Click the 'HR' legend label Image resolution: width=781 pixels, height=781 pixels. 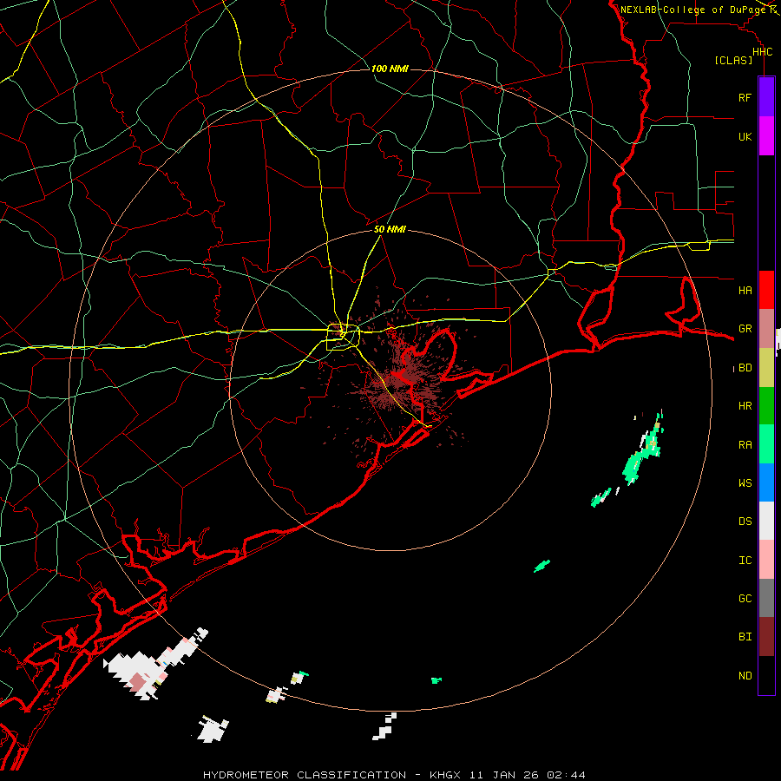[x=745, y=406]
